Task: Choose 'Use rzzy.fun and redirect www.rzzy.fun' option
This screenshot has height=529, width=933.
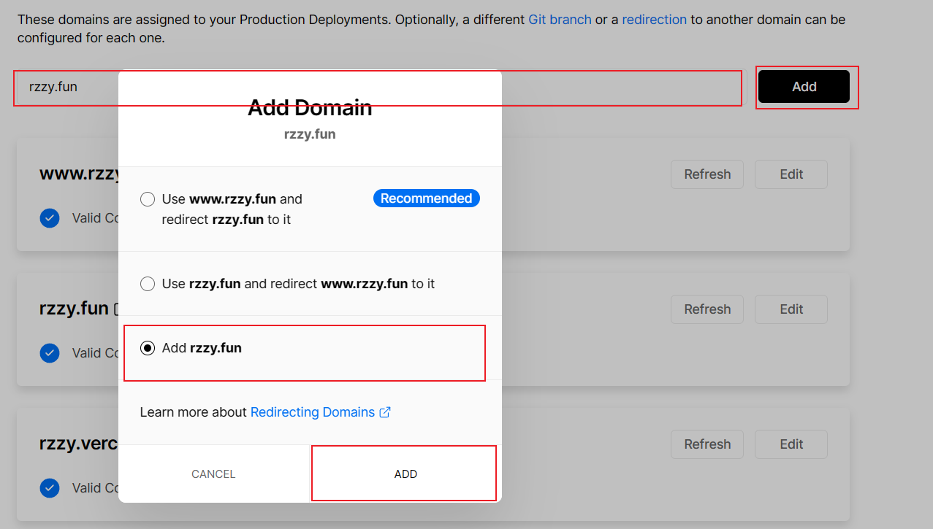Action: coord(148,284)
